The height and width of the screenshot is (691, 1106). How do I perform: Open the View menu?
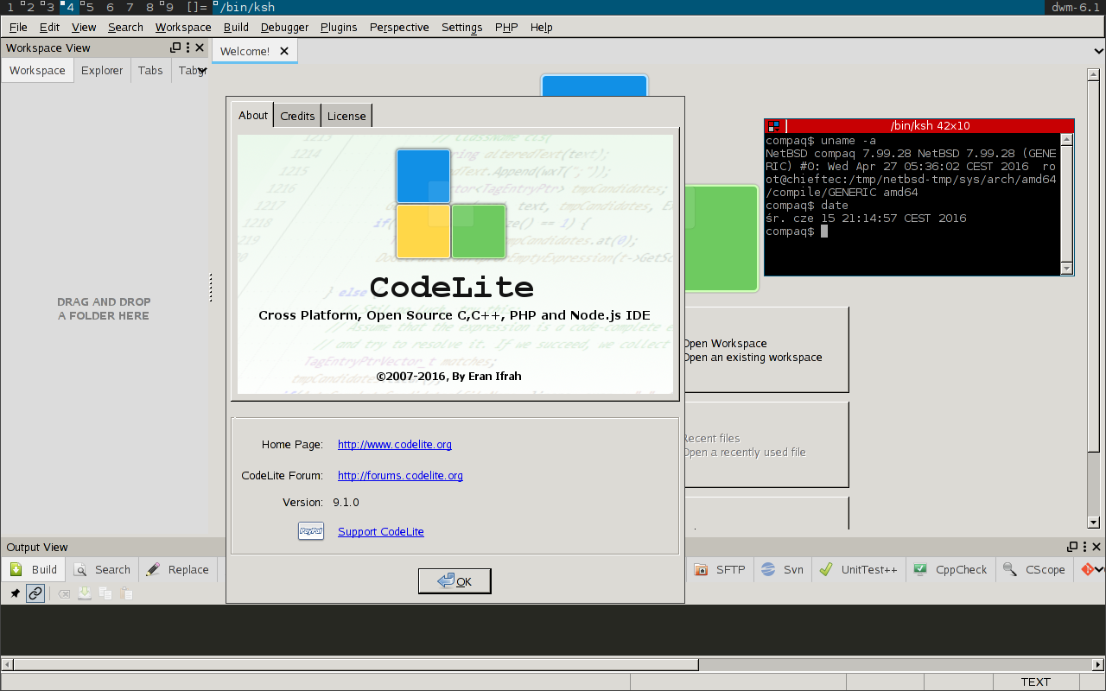(84, 27)
